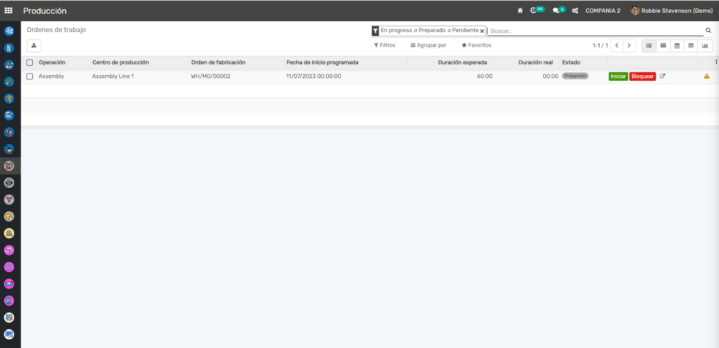Check the Assembly row checkbox
The height and width of the screenshot is (348, 719).
pos(30,76)
